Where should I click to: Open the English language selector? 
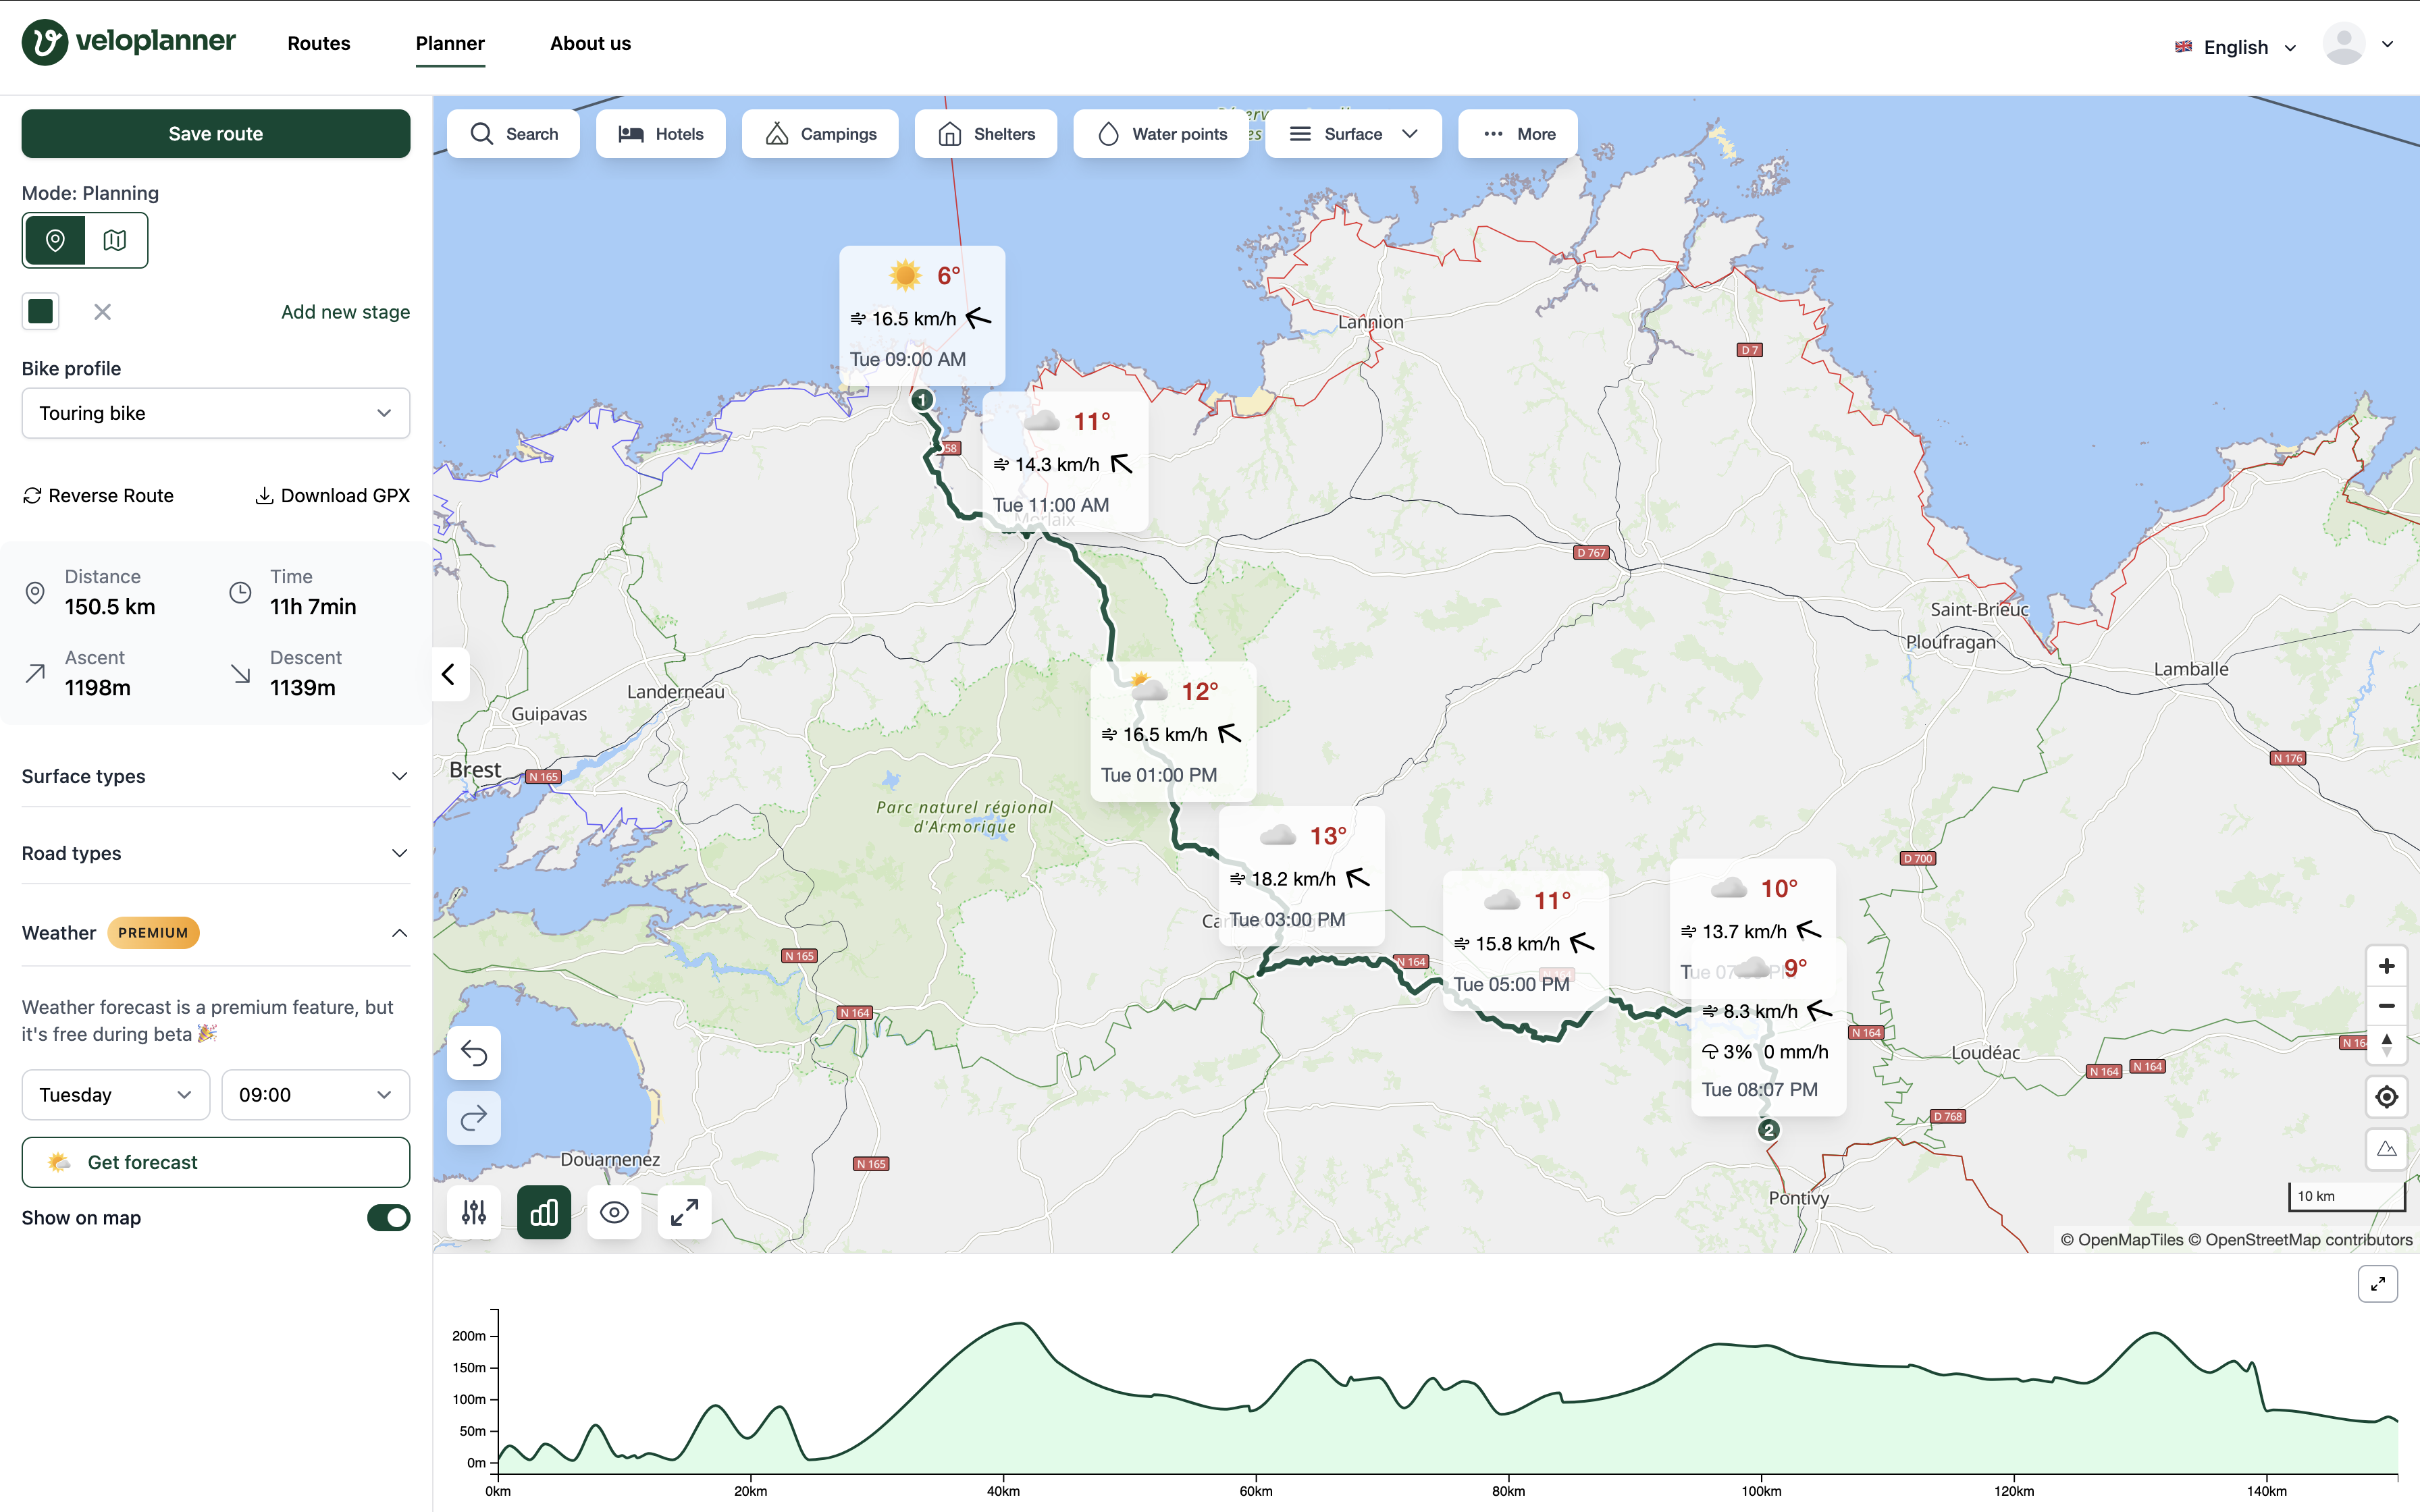tap(2236, 47)
